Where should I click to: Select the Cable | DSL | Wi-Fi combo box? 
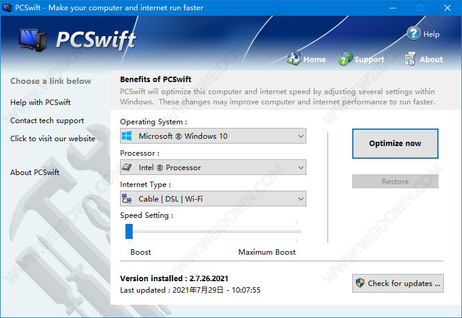click(x=213, y=199)
